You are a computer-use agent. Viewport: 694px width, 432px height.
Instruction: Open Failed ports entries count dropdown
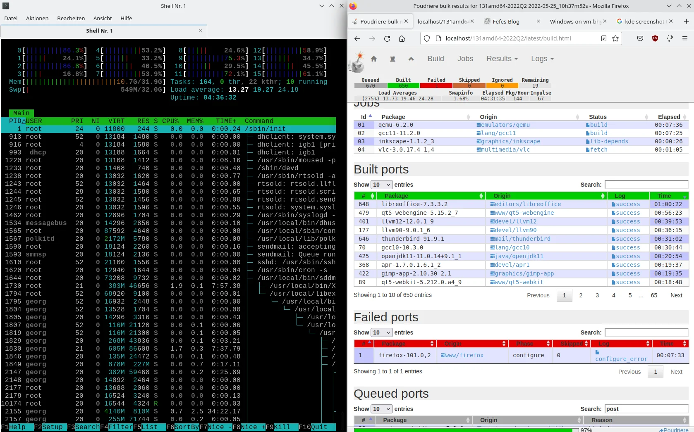tap(381, 332)
